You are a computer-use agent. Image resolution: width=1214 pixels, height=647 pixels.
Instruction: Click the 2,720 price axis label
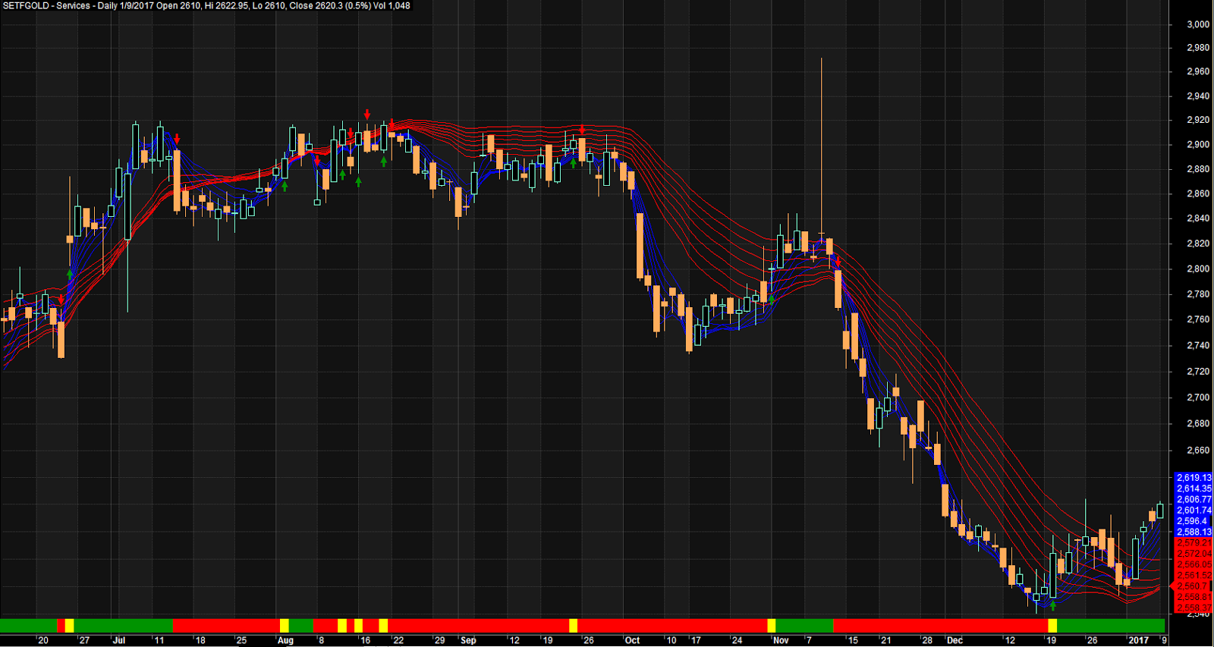[1198, 372]
